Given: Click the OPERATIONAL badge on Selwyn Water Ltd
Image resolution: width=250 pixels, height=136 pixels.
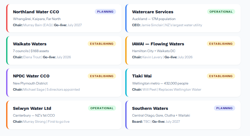Looking at the screenshot, I should 102,108.
